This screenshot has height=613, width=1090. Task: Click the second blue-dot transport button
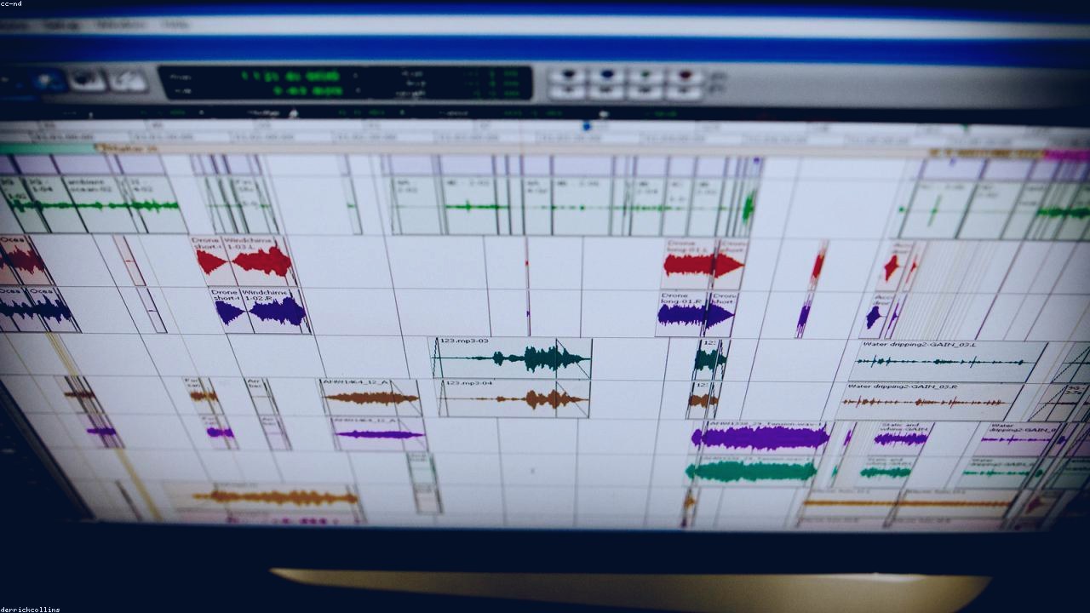(x=606, y=77)
